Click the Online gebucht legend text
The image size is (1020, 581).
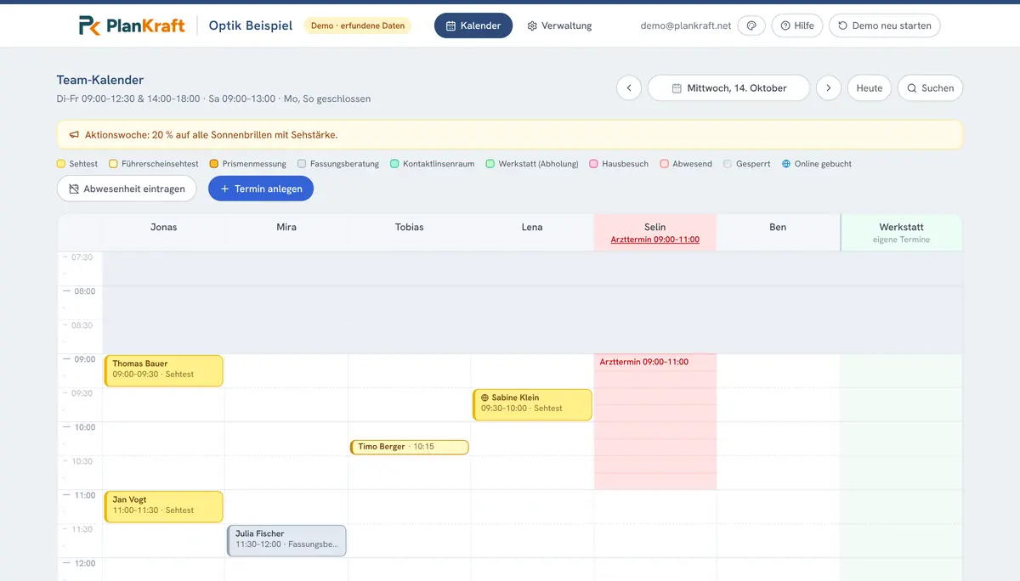tap(823, 164)
